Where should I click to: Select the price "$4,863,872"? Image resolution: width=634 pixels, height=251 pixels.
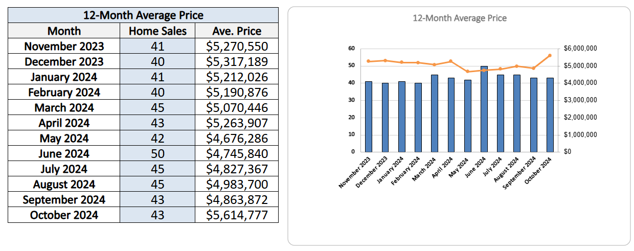pyautogui.click(x=237, y=199)
